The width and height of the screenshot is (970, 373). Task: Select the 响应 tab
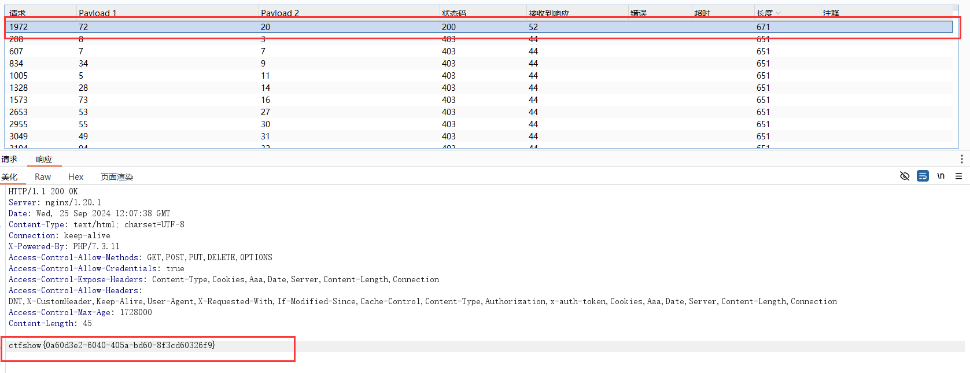pyautogui.click(x=44, y=160)
